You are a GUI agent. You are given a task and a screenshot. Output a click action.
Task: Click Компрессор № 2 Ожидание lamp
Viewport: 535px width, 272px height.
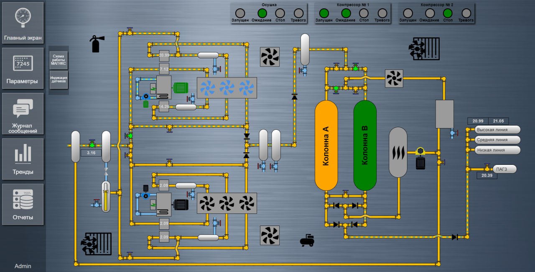tap(430, 13)
